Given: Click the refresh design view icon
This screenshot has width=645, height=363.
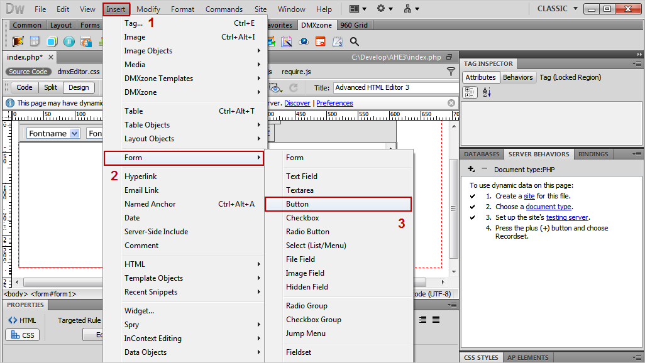Looking at the screenshot, I should [x=294, y=87].
